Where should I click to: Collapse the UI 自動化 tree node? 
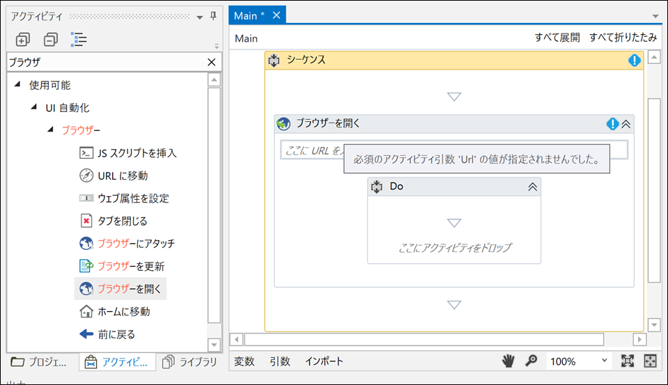(34, 107)
